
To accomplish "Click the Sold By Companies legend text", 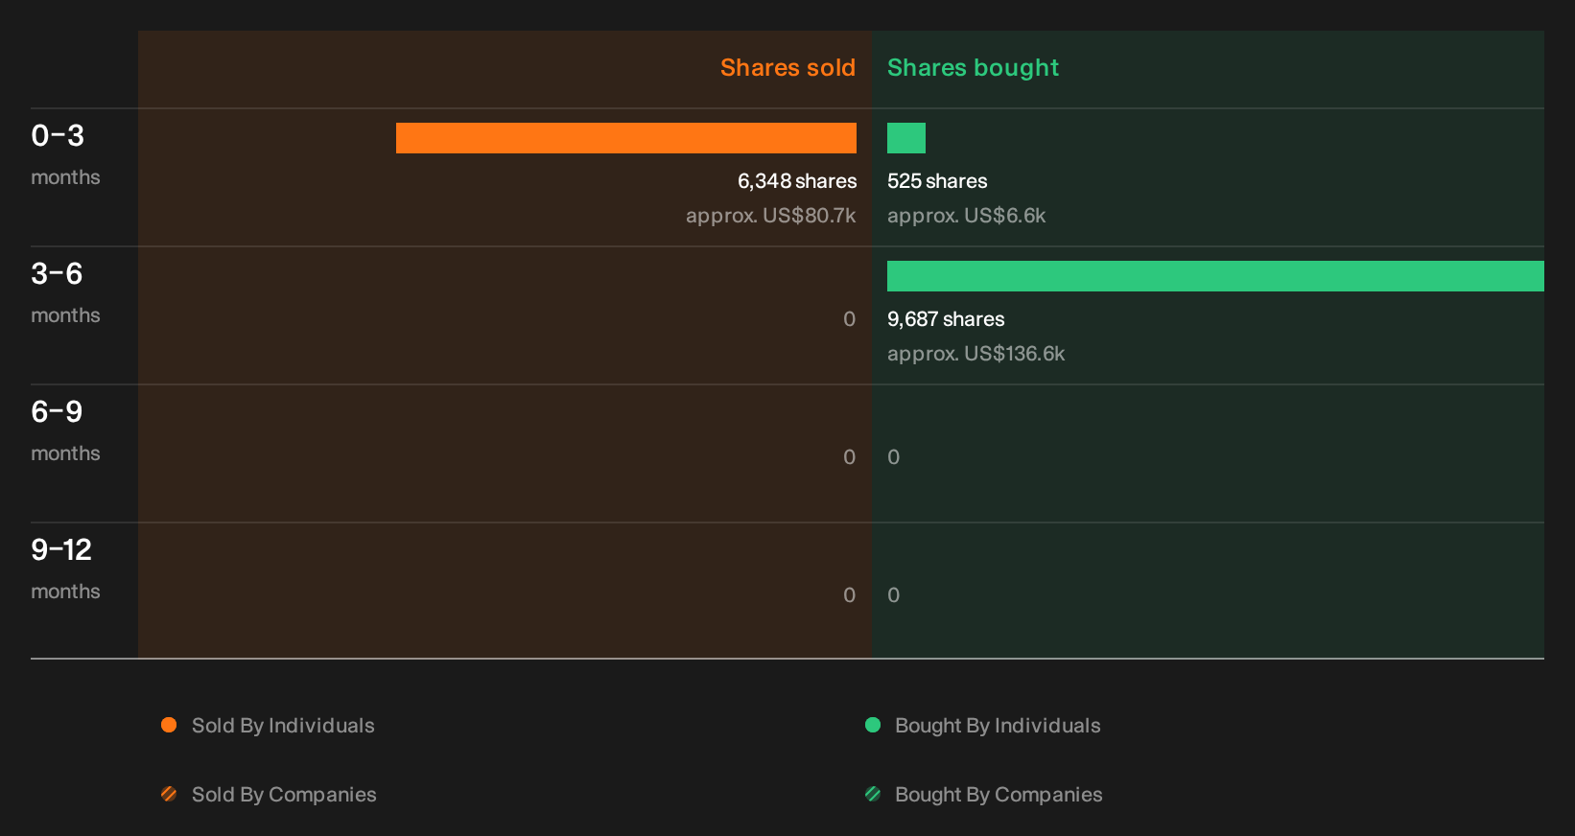I will tap(284, 795).
